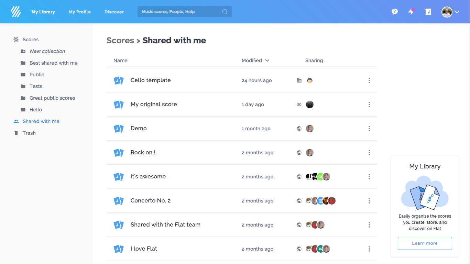Screen dimensions: 470x264
Task: Click collaborator avatars on I love Flat row
Action: (318, 249)
